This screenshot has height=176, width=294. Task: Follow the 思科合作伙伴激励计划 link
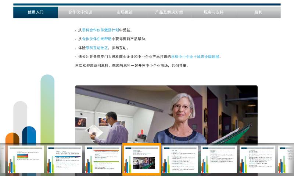pyautogui.click(x=100, y=30)
